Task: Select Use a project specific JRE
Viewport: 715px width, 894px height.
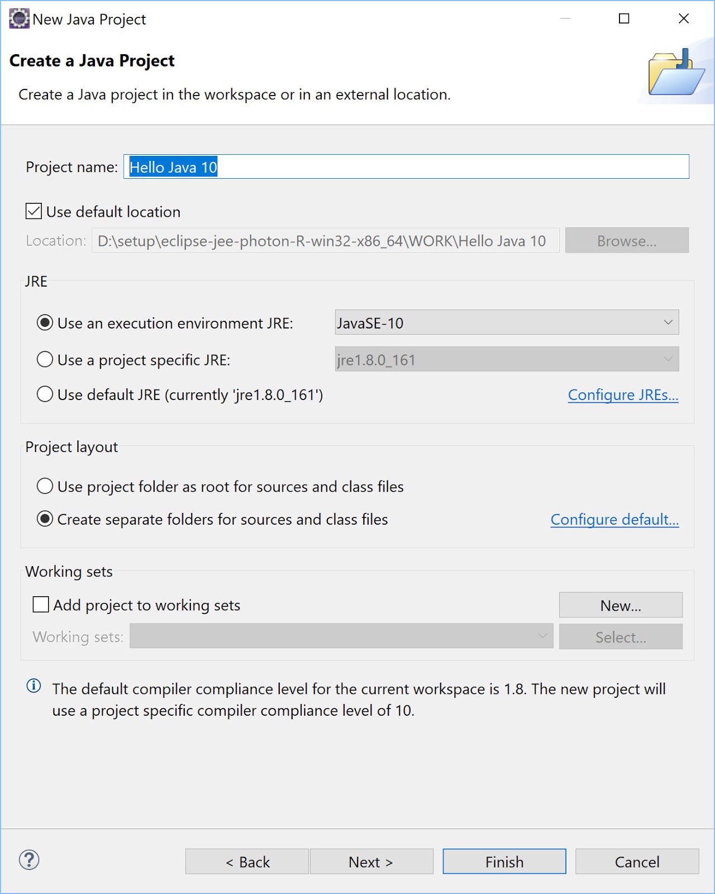Action: [45, 359]
